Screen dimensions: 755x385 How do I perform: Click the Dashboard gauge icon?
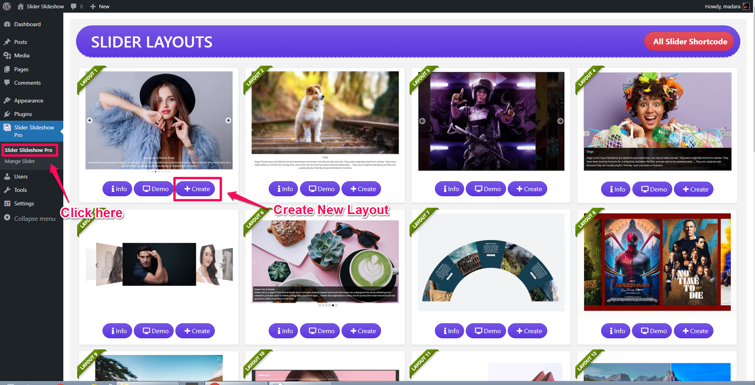tap(7, 24)
